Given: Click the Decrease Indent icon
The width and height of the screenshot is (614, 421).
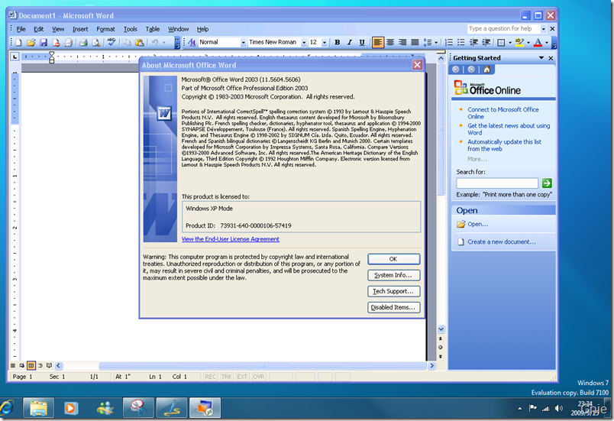Looking at the screenshot, I should click(473, 42).
